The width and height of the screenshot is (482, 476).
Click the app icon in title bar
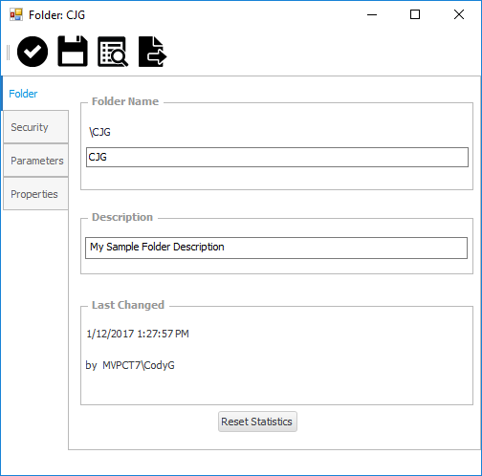click(x=16, y=14)
